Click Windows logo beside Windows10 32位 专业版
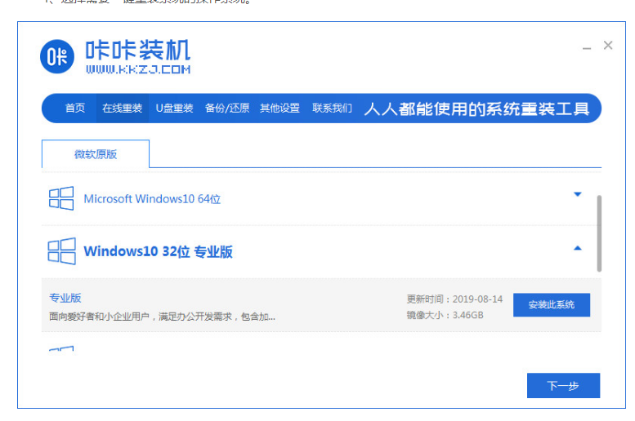 click(x=61, y=251)
